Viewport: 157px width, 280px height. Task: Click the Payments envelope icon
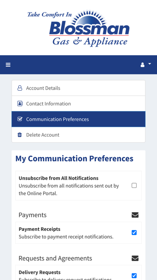pos(135,215)
